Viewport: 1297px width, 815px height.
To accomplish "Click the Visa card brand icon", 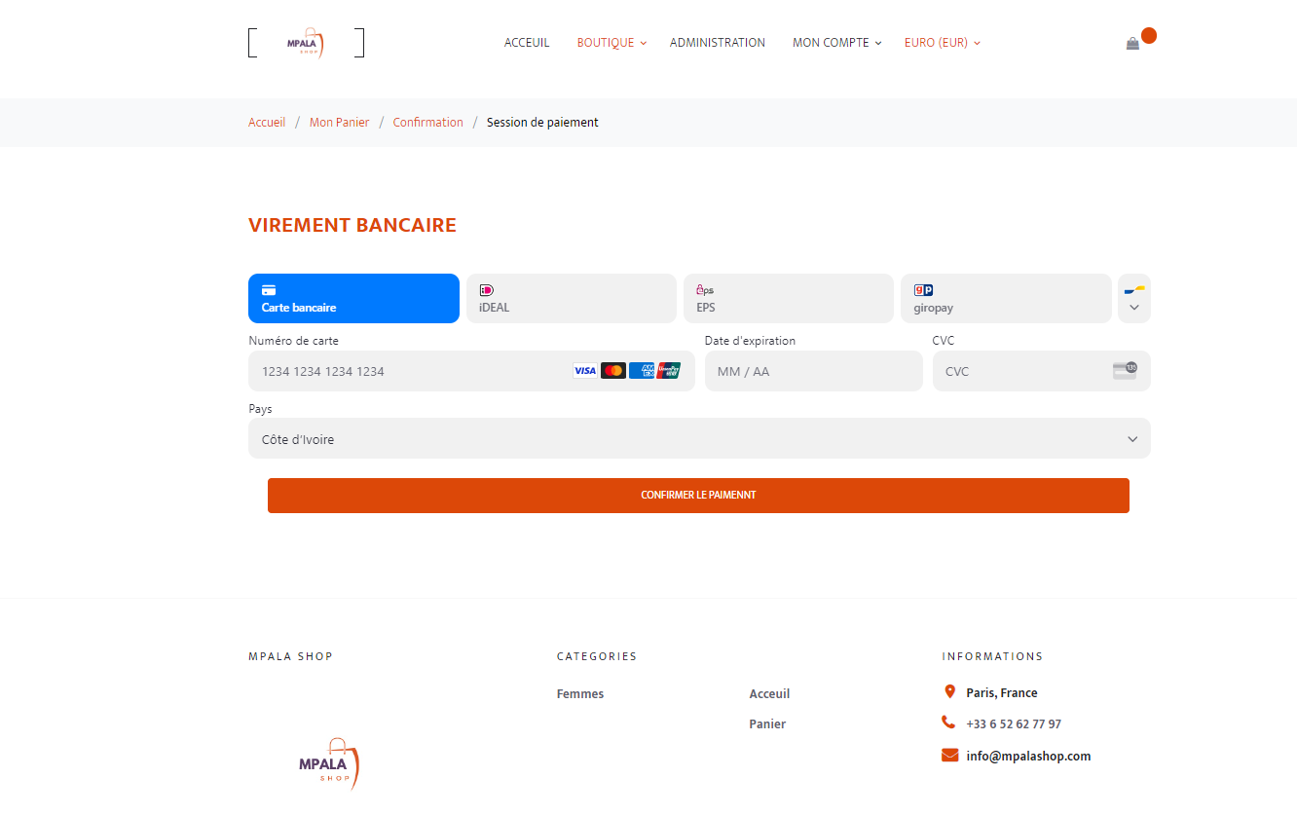I will [584, 371].
